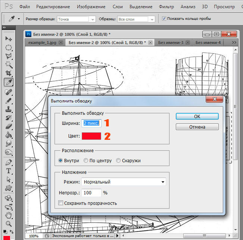Select the Elliptical Marquee tool
243x240 pixels.
click(8, 47)
